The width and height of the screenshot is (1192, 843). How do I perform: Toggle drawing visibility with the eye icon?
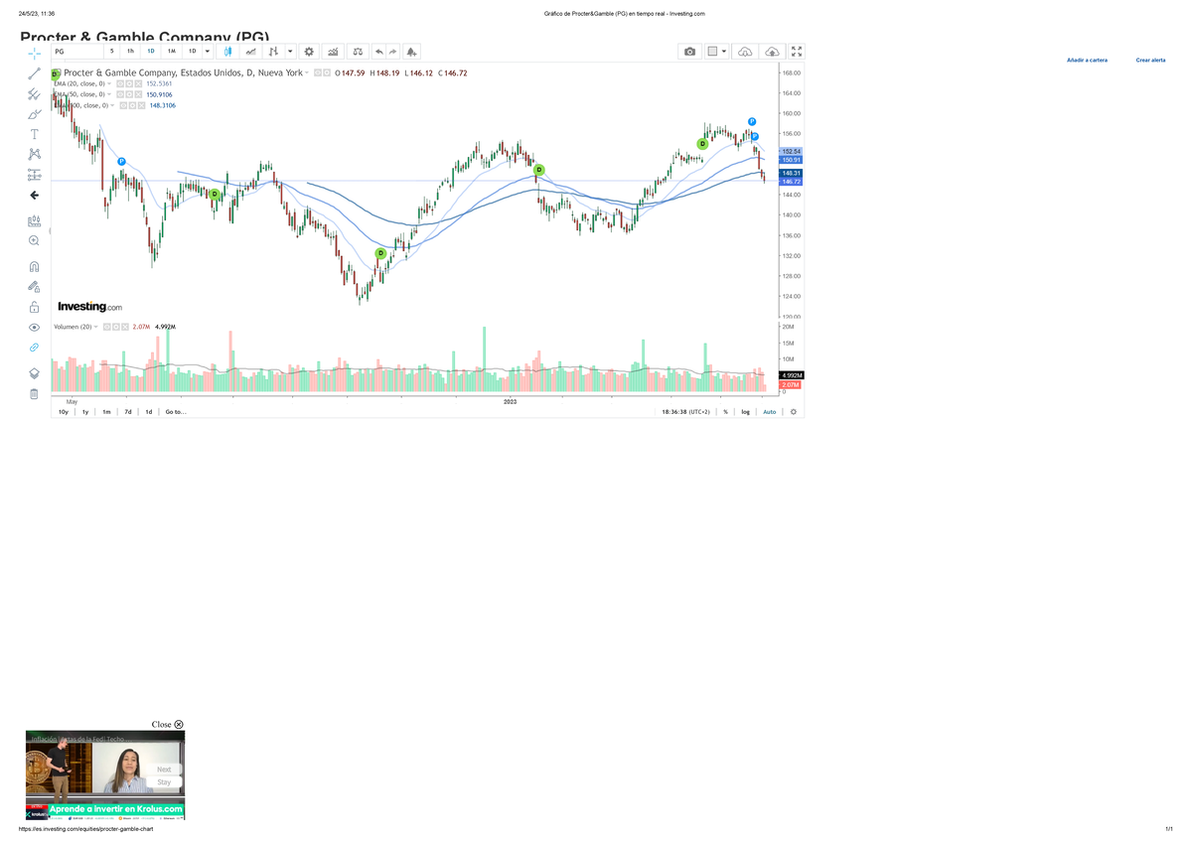[x=34, y=327]
